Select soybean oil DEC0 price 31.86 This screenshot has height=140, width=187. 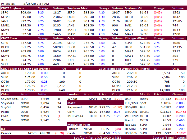pos(144,21)
